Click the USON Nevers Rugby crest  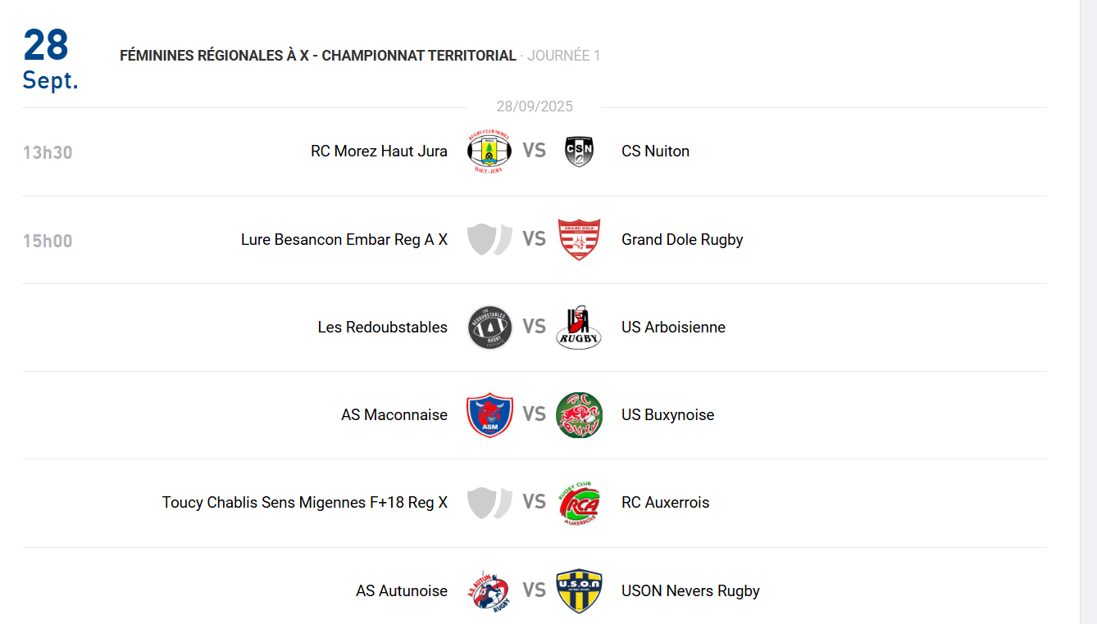[x=579, y=591]
